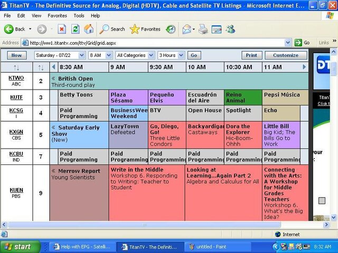Screen dimensions: 338x253
Task: Refresh the page using the green arrows icon
Action: click(76, 29)
